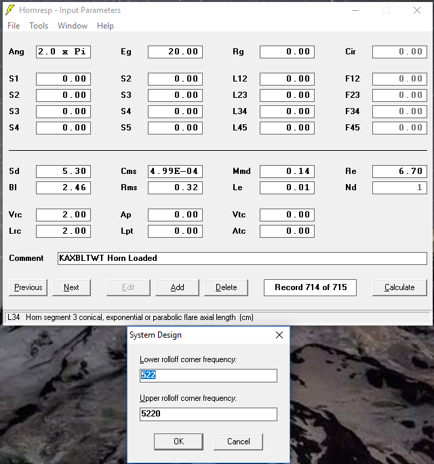
Task: Click the F23 input field
Action: [399, 95]
